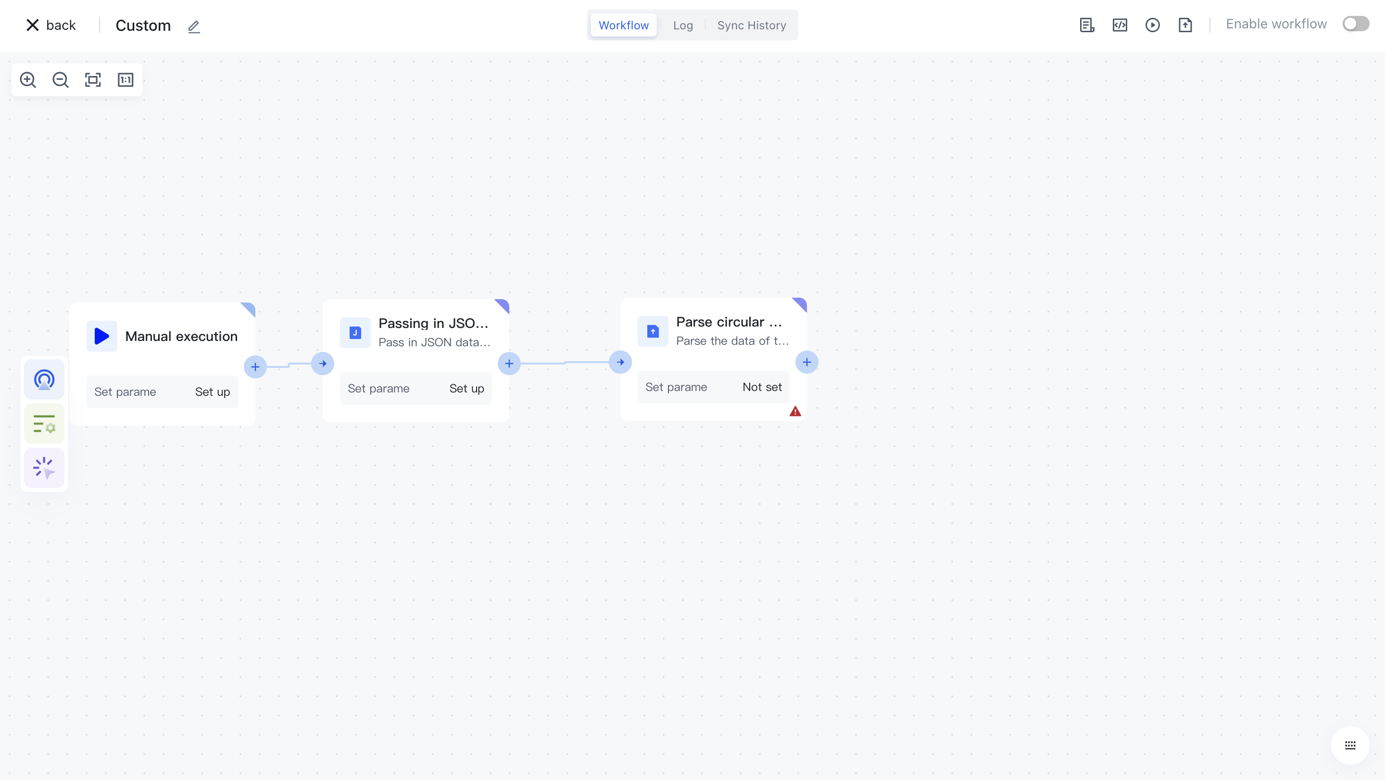Click the run workflow play icon
Image resolution: width=1385 pixels, height=780 pixels.
(x=1152, y=25)
